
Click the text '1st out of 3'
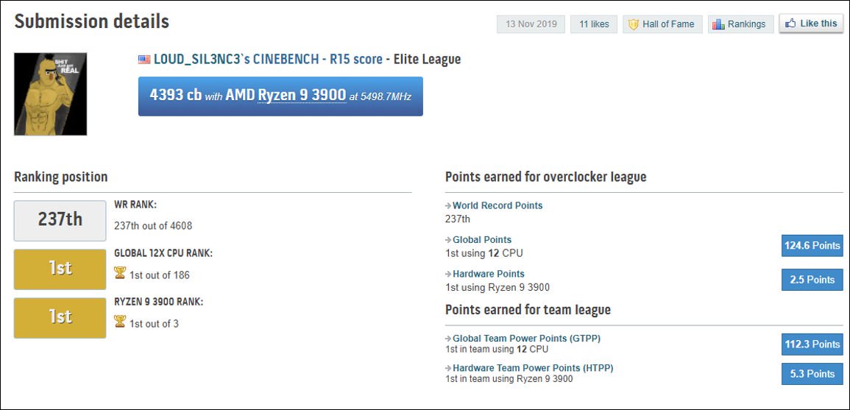coord(154,324)
